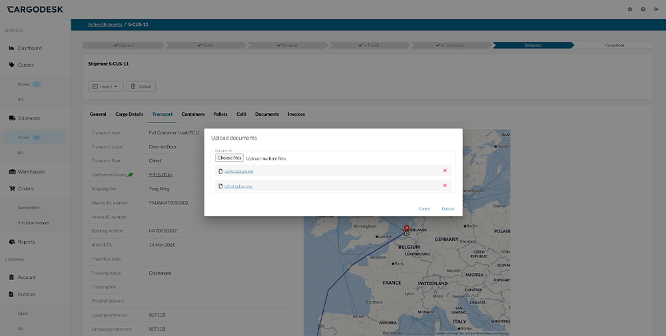Screen dimensions: 666x336
Task: Click the green leaf carbon emissions icon
Action: coord(130,174)
